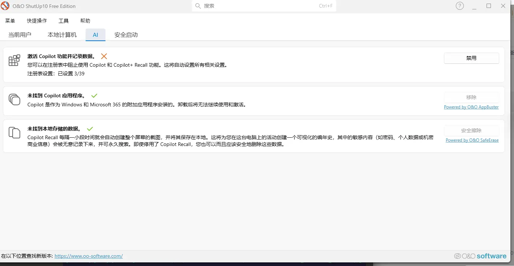Click the Copilot application stacked-squares icon

point(14,99)
